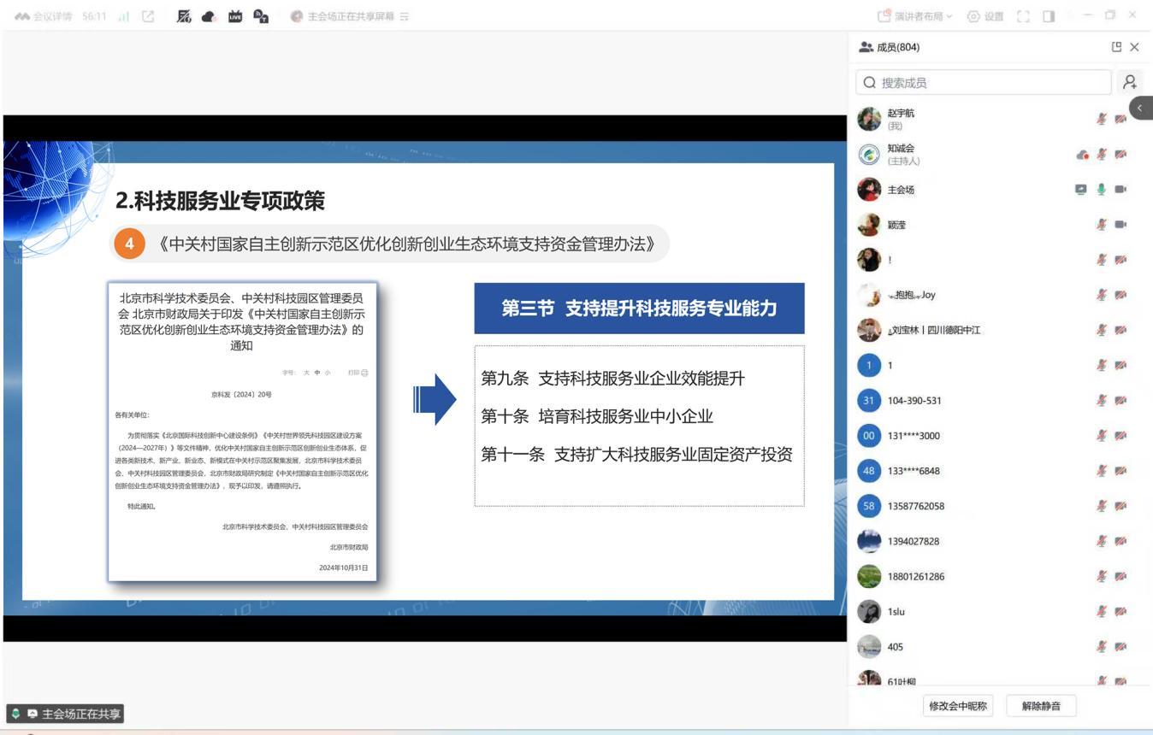Click the network signal strength icon

tap(123, 16)
